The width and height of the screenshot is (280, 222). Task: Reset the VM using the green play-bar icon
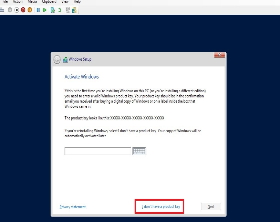coord(45,10)
